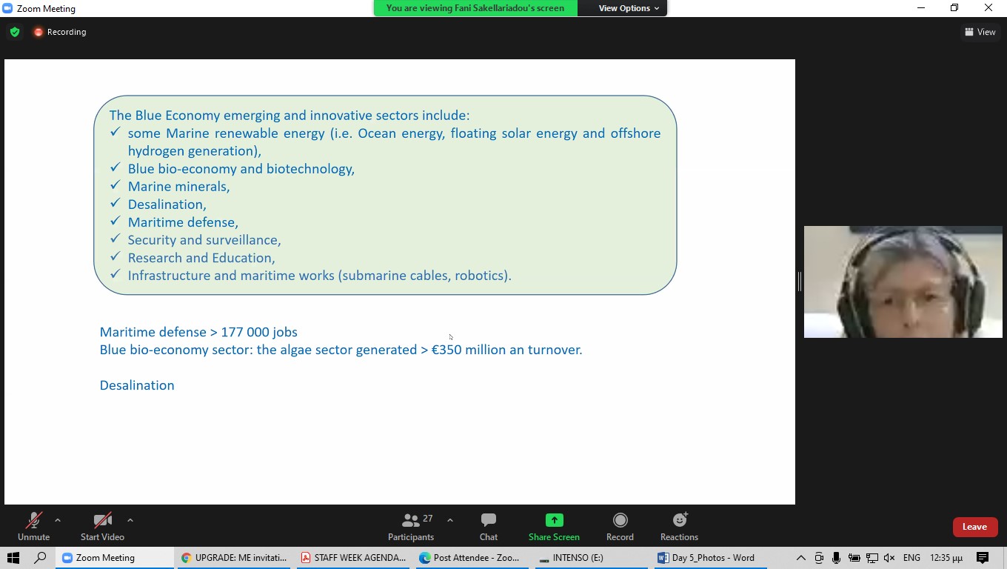Screen dimensions: 1007x569
Task: Open the View Options dropdown
Action: pos(629,8)
